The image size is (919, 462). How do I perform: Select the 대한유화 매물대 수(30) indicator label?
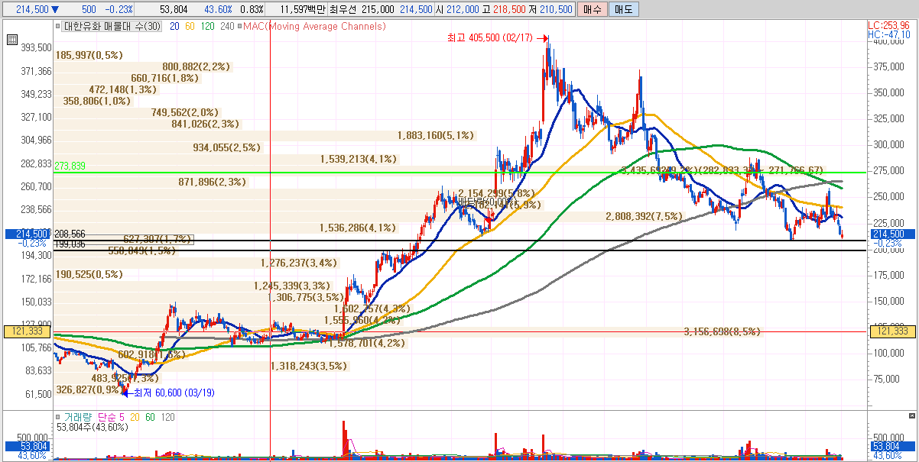112,26
